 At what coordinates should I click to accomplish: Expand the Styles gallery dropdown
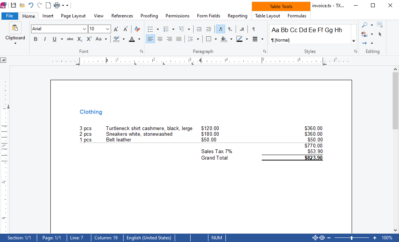(x=354, y=41)
